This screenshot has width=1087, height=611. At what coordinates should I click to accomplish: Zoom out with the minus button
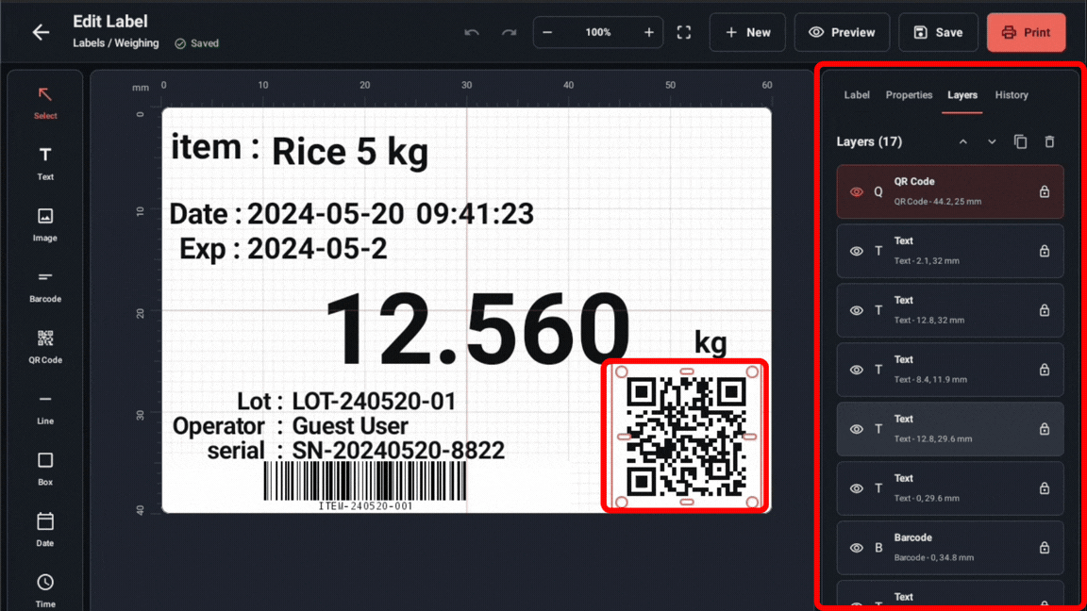coord(547,33)
